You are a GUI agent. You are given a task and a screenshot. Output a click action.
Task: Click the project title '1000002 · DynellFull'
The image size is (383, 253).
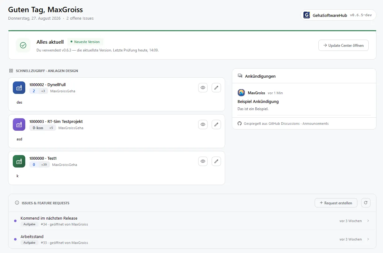click(x=47, y=85)
